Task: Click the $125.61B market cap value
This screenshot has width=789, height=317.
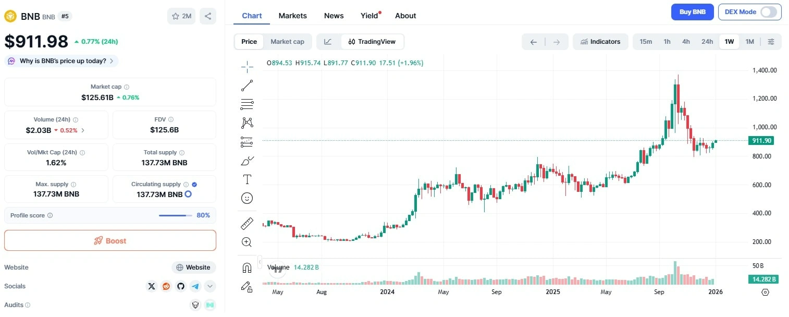Action: (97, 97)
